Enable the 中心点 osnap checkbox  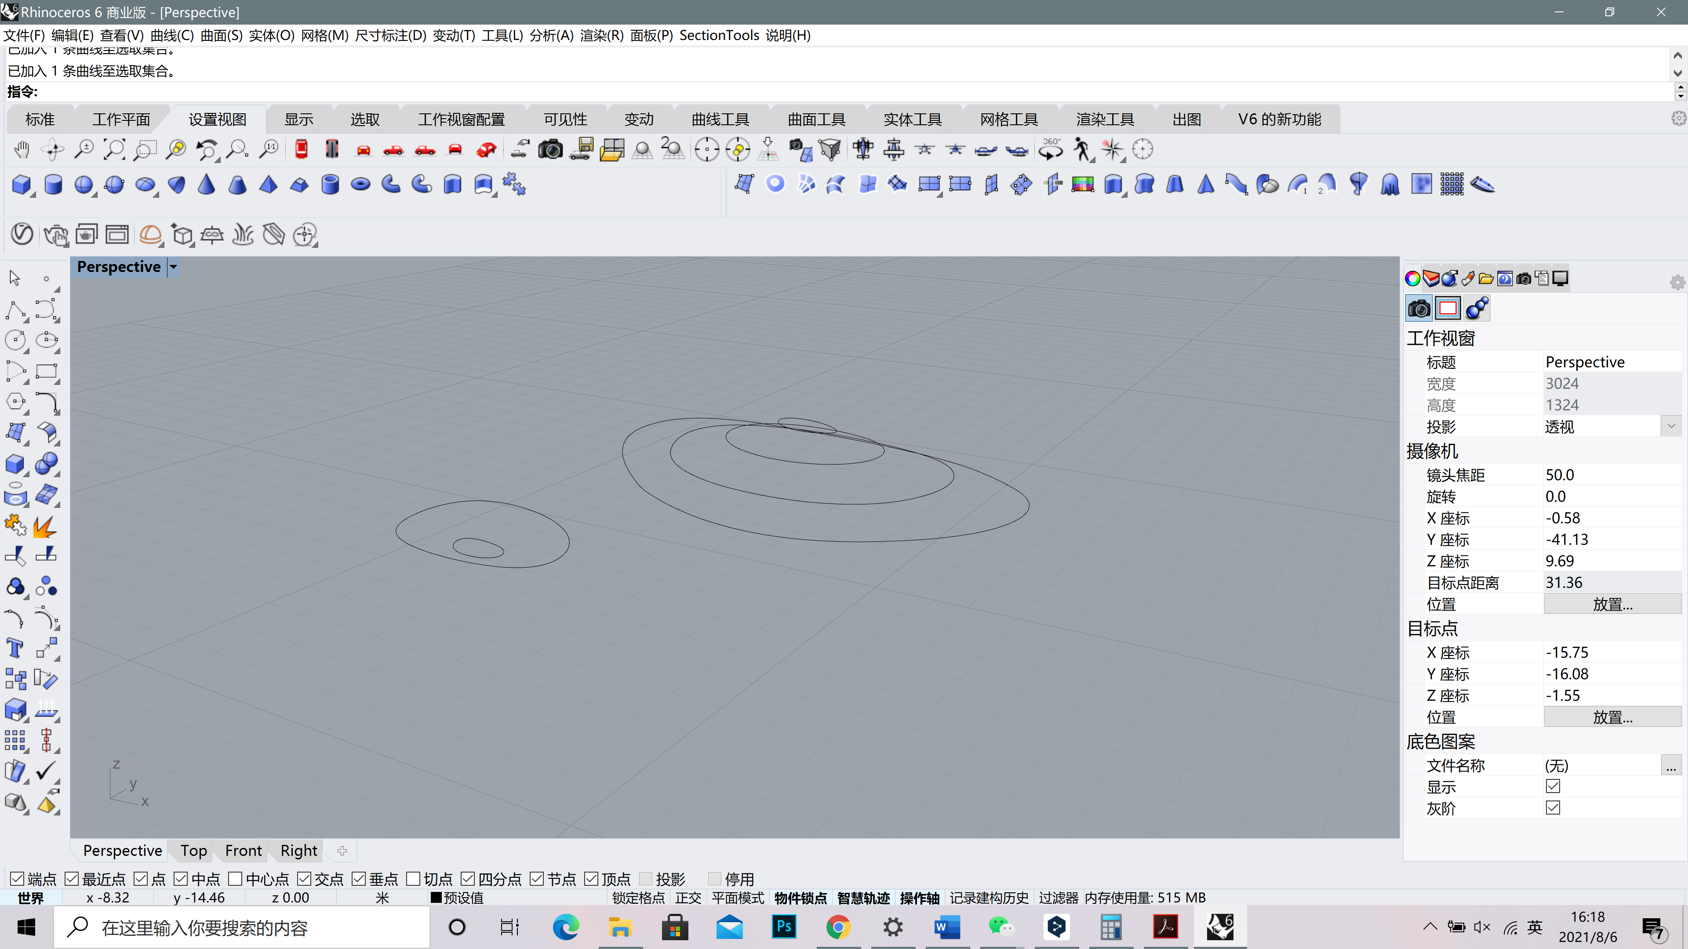point(235,878)
